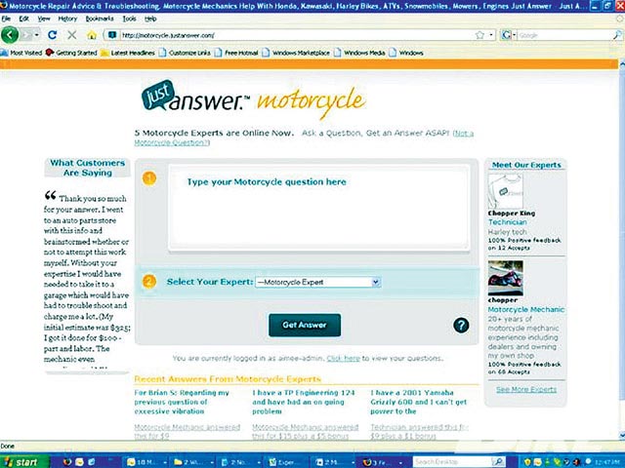
Task: Open the History menu
Action: pos(67,19)
